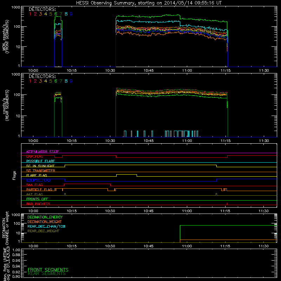Click detector 4 in the rear segments legend
281x281 pixels.
tap(46, 81)
